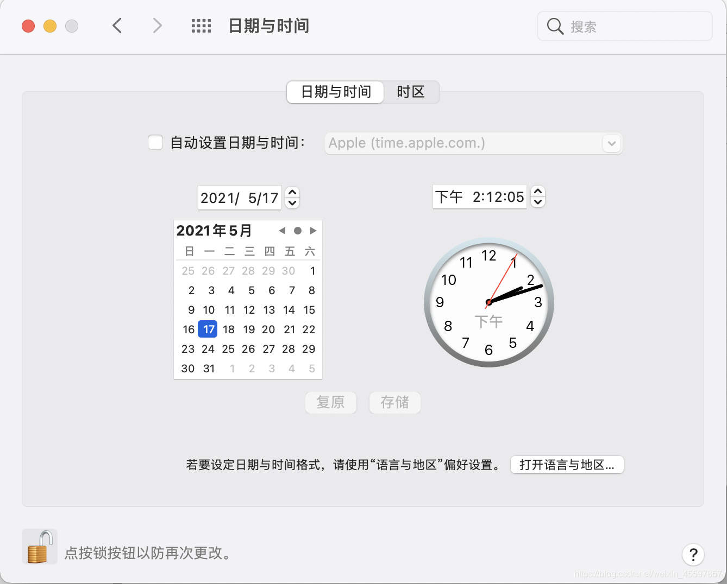Jump to today using calendar dot
The width and height of the screenshot is (727, 584).
coord(298,231)
